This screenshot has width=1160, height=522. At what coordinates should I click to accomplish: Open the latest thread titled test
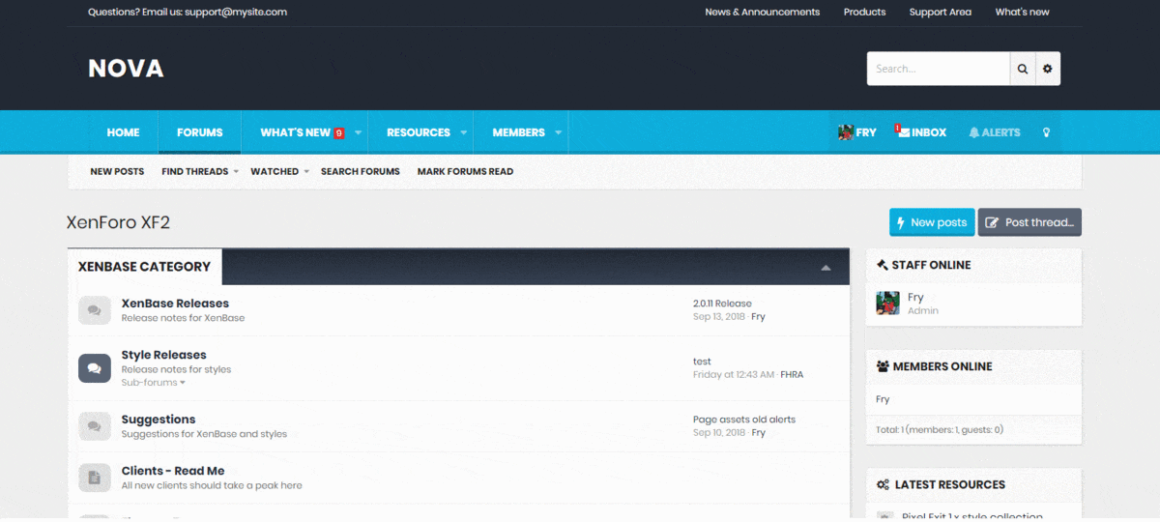click(702, 362)
